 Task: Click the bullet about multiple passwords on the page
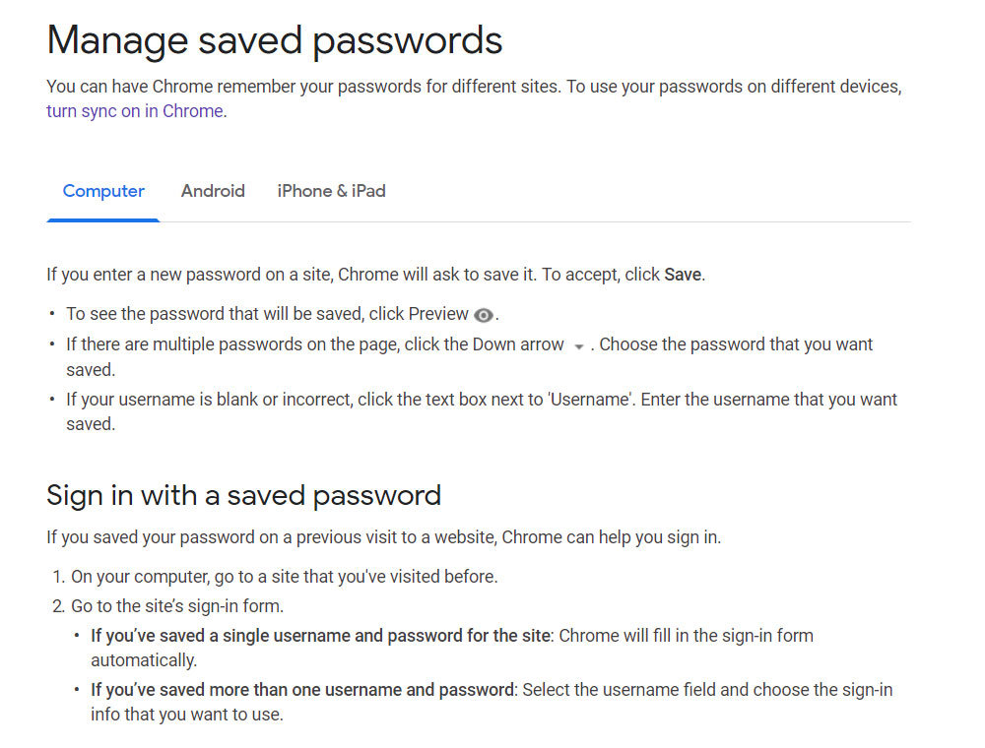click(x=469, y=357)
